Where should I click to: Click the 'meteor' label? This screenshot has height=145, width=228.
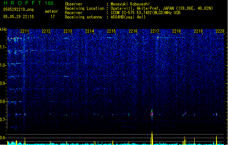[51, 11]
